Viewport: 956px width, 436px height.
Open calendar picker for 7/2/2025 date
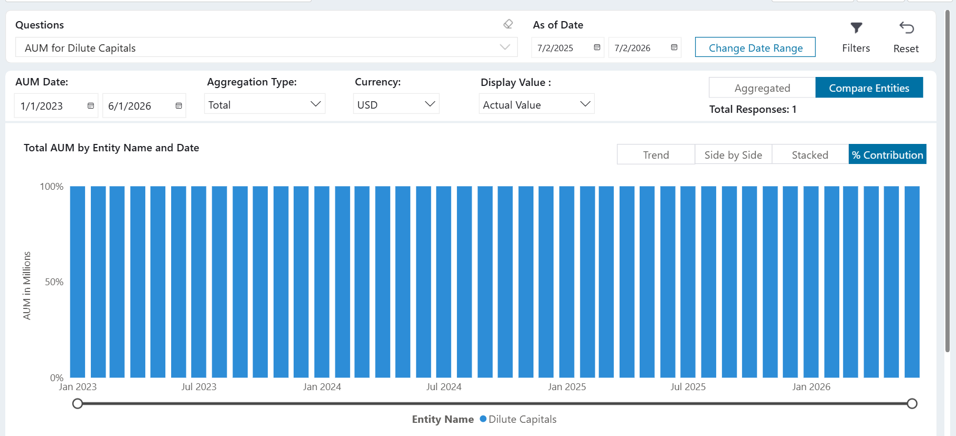coord(597,47)
